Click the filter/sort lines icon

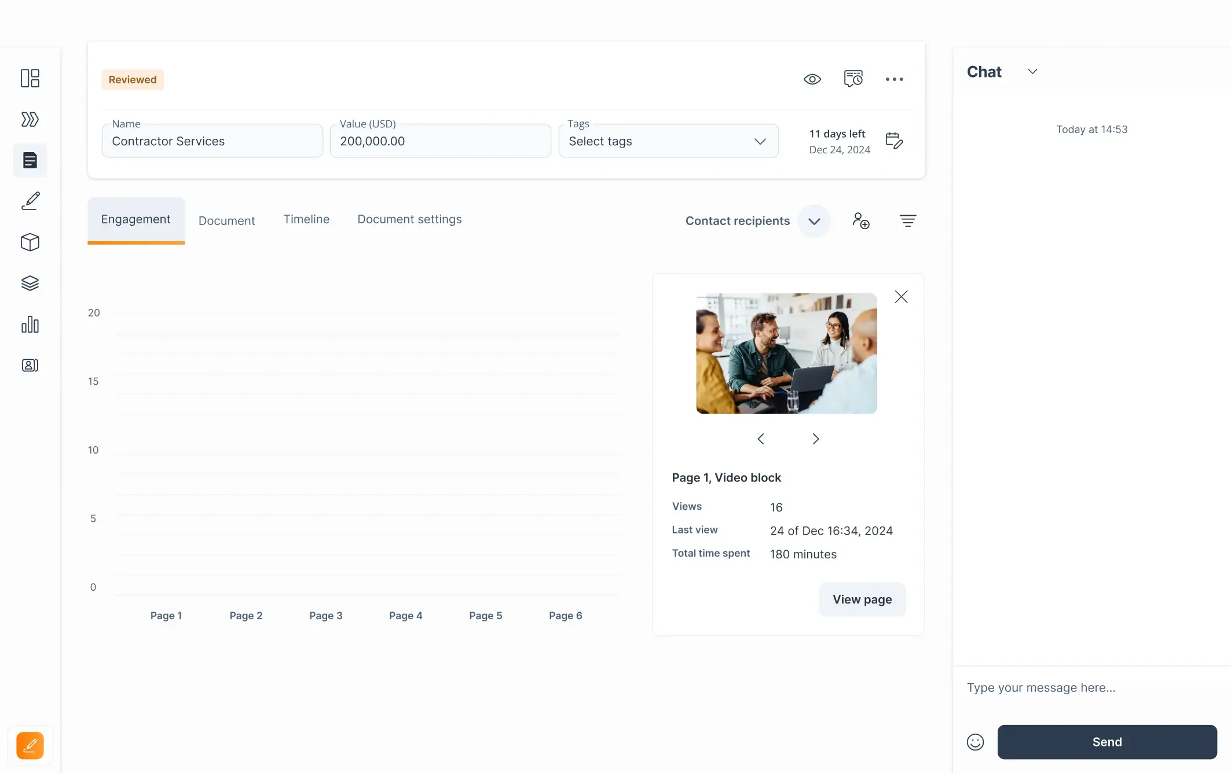coord(908,221)
